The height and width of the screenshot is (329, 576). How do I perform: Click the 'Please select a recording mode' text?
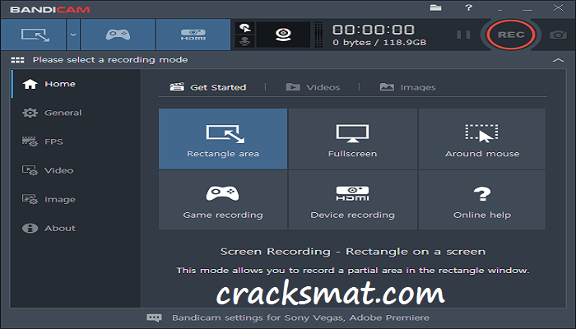coord(110,60)
